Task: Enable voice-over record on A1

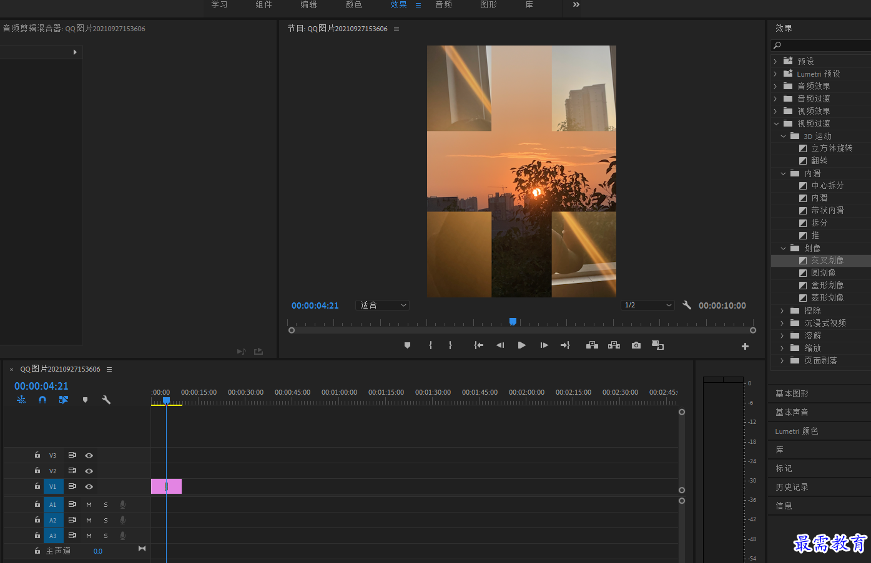Action: tap(123, 504)
